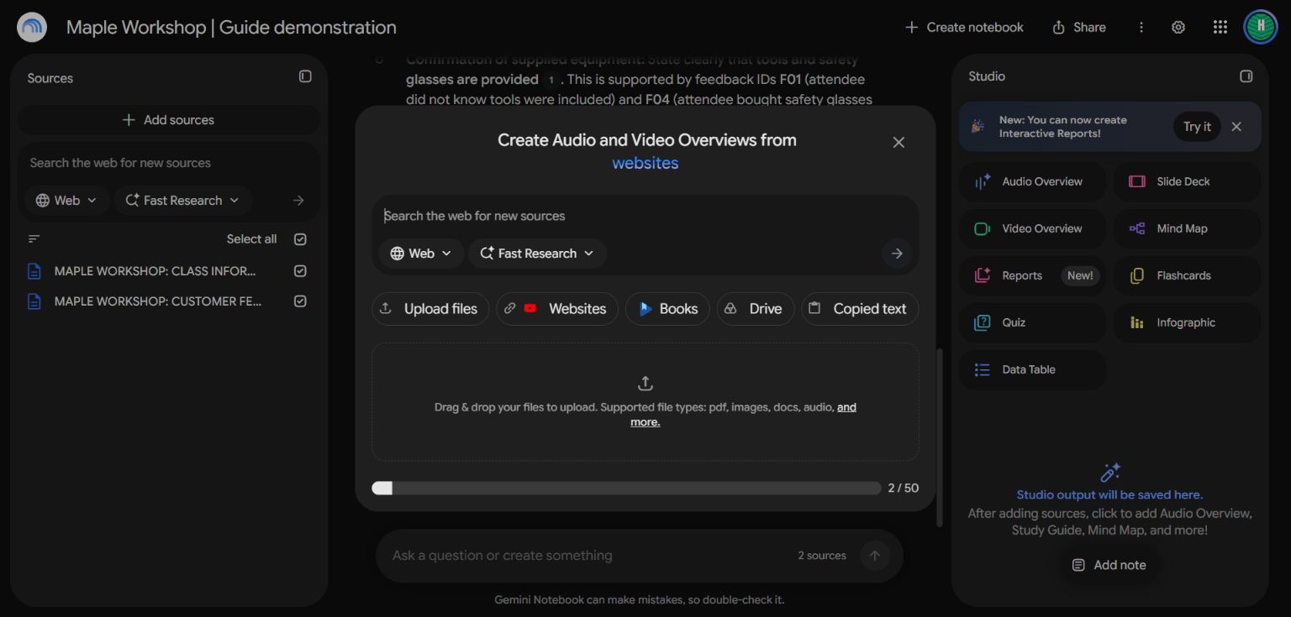Create a Data Table
Image resolution: width=1291 pixels, height=617 pixels.
pos(1032,369)
